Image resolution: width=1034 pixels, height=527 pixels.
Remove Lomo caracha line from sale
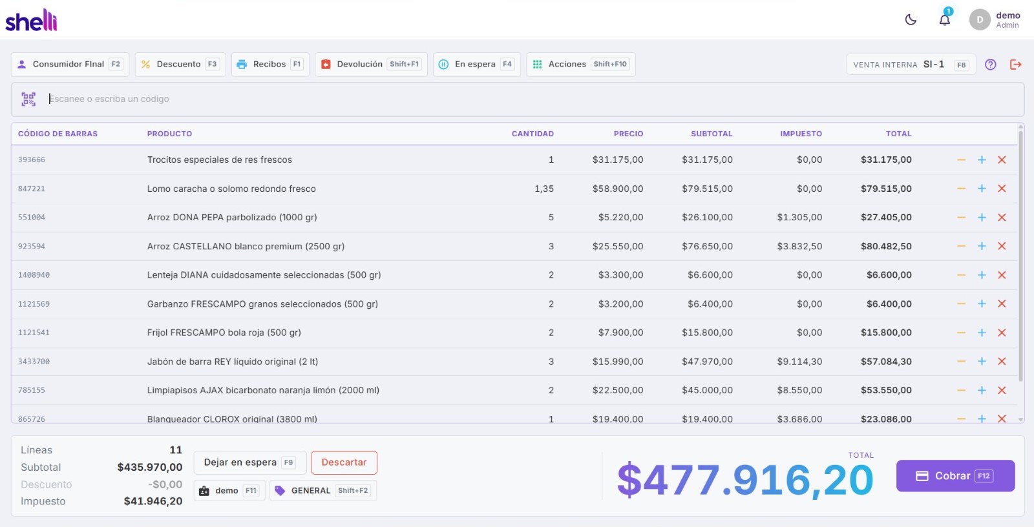(x=1002, y=189)
